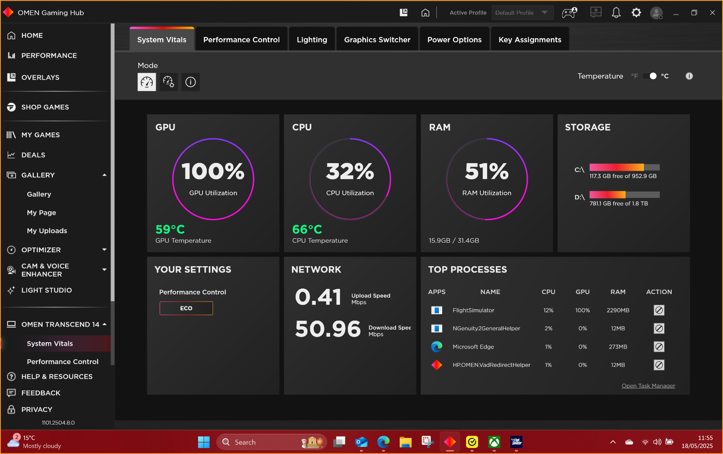Click the Open Task Manager link
The image size is (723, 454).
648,386
